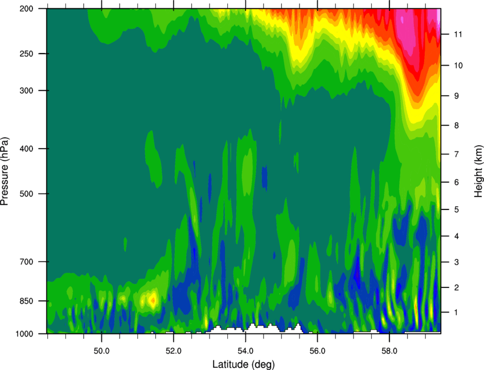This screenshot has height=370, width=484.
Task: Pick the 2 km height label
Action: point(457,287)
